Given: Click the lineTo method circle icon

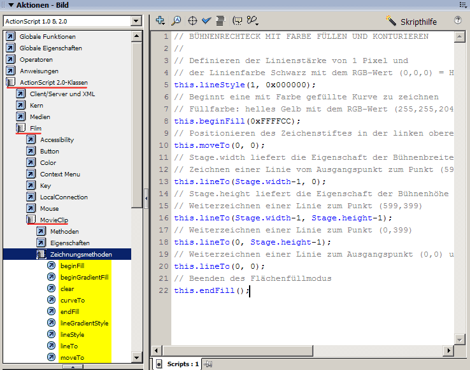Looking at the screenshot, I should coord(51,346).
